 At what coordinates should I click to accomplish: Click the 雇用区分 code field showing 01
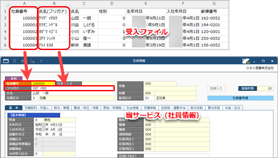tap(149, 98)
